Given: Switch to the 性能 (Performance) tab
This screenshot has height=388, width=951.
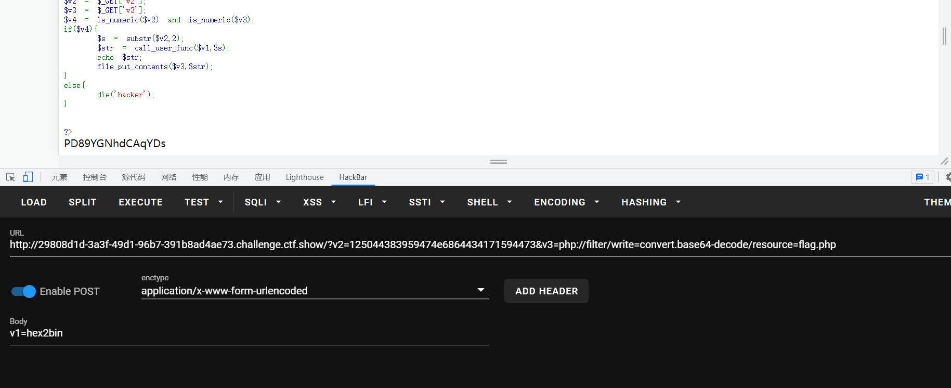Looking at the screenshot, I should tap(200, 177).
